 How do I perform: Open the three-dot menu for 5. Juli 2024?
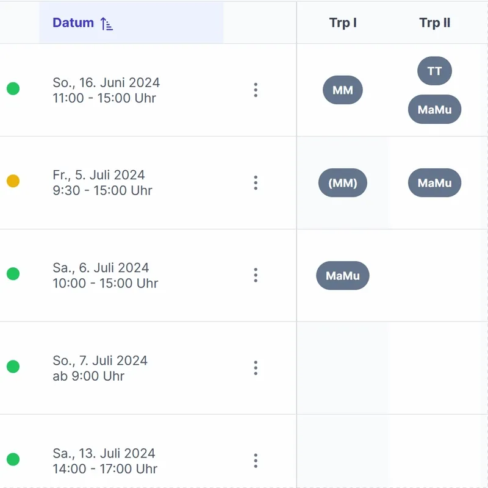coord(256,182)
